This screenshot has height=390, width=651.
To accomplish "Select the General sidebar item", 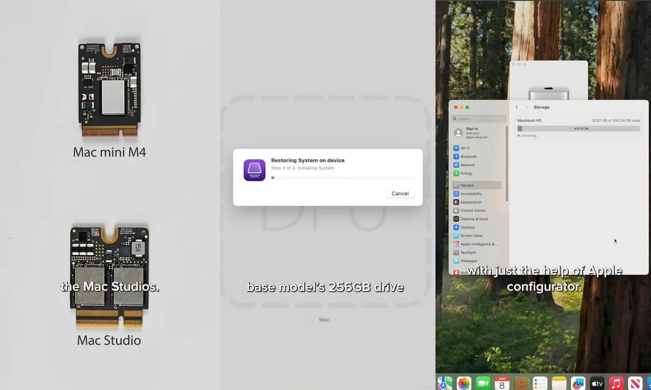I will [x=467, y=185].
